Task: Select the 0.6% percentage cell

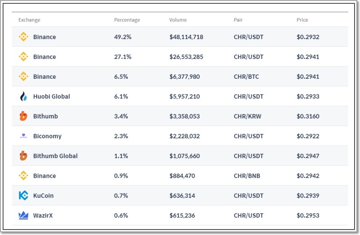Action: pos(121,216)
